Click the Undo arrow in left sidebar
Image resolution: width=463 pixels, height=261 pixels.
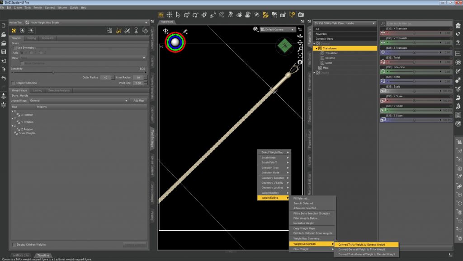click(x=4, y=78)
